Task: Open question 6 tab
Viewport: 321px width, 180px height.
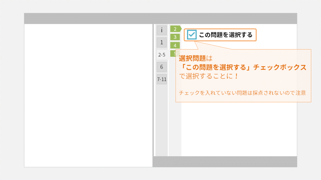Action: [161, 67]
